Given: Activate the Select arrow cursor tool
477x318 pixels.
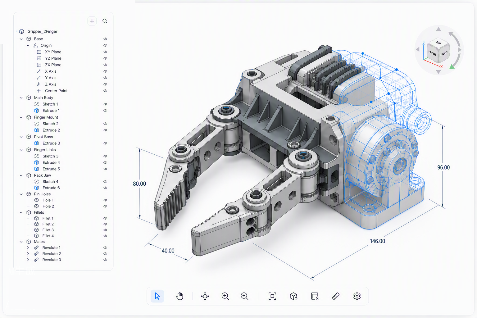Looking at the screenshot, I should point(157,296).
